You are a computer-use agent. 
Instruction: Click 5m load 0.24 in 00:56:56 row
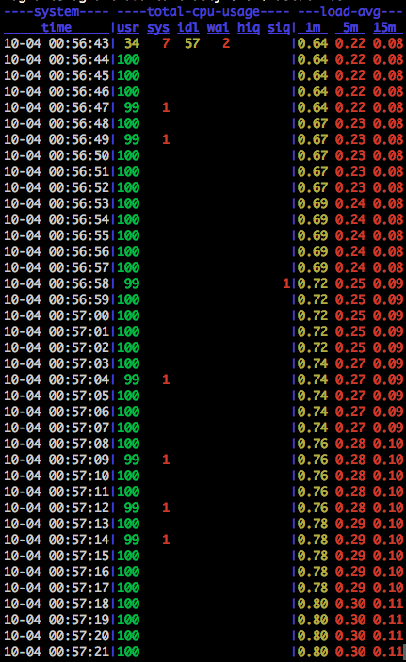tap(350, 251)
